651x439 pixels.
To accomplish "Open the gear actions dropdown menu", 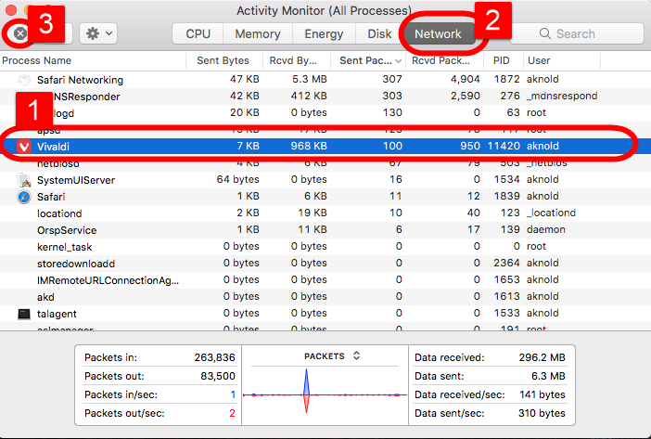I will click(97, 33).
